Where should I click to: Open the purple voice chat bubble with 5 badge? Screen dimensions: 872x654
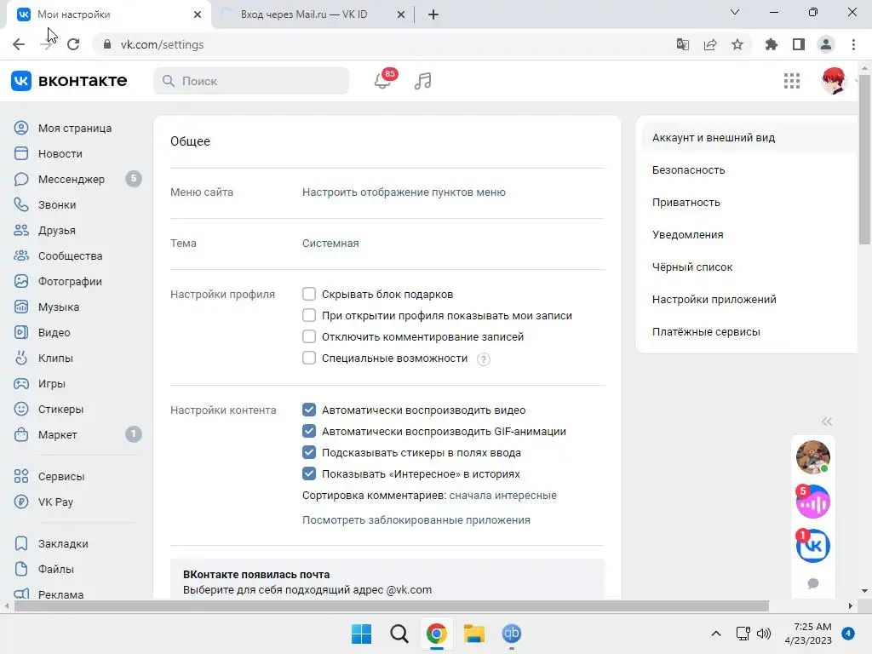click(x=813, y=502)
